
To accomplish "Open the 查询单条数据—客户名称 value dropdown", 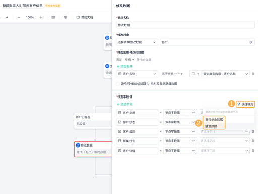I will (x=225, y=74).
